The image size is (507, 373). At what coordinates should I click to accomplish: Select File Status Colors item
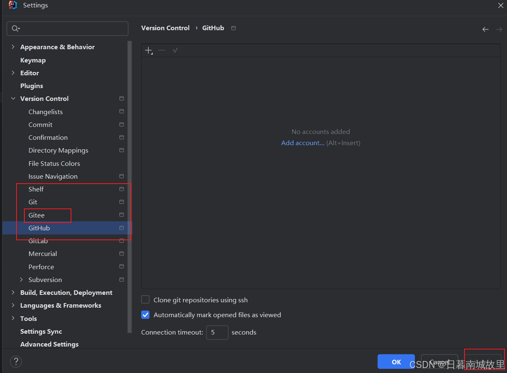(54, 163)
